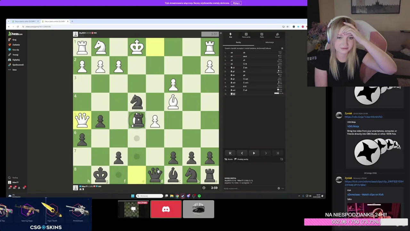Open VDO.Ninja embed title link
410x231 pixels.
pos(353,126)
